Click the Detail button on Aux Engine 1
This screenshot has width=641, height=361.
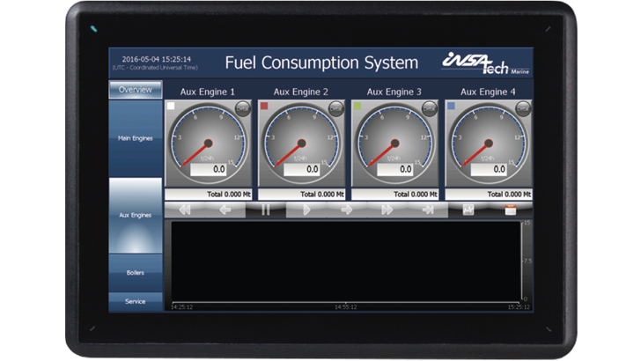coord(242,109)
